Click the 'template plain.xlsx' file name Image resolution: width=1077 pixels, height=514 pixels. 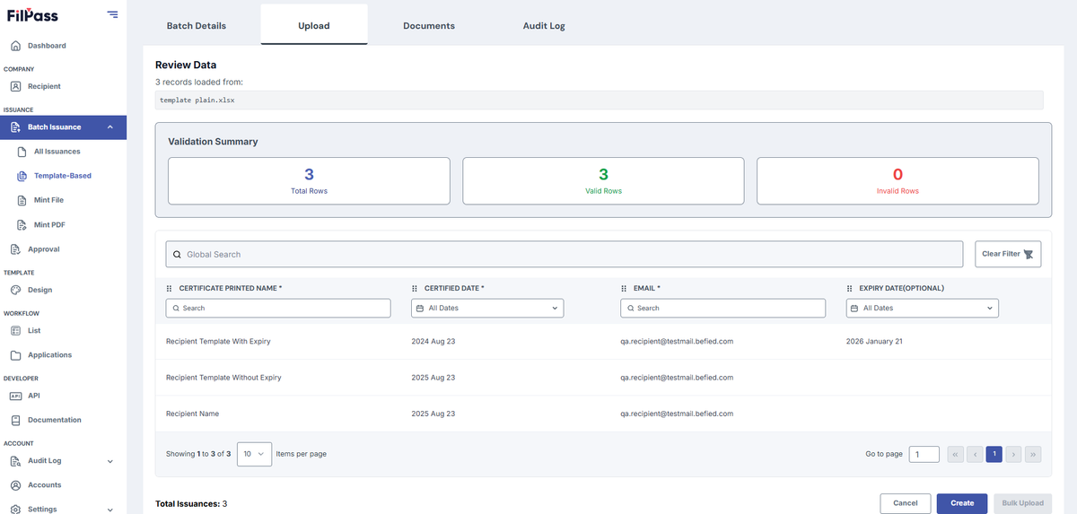197,100
